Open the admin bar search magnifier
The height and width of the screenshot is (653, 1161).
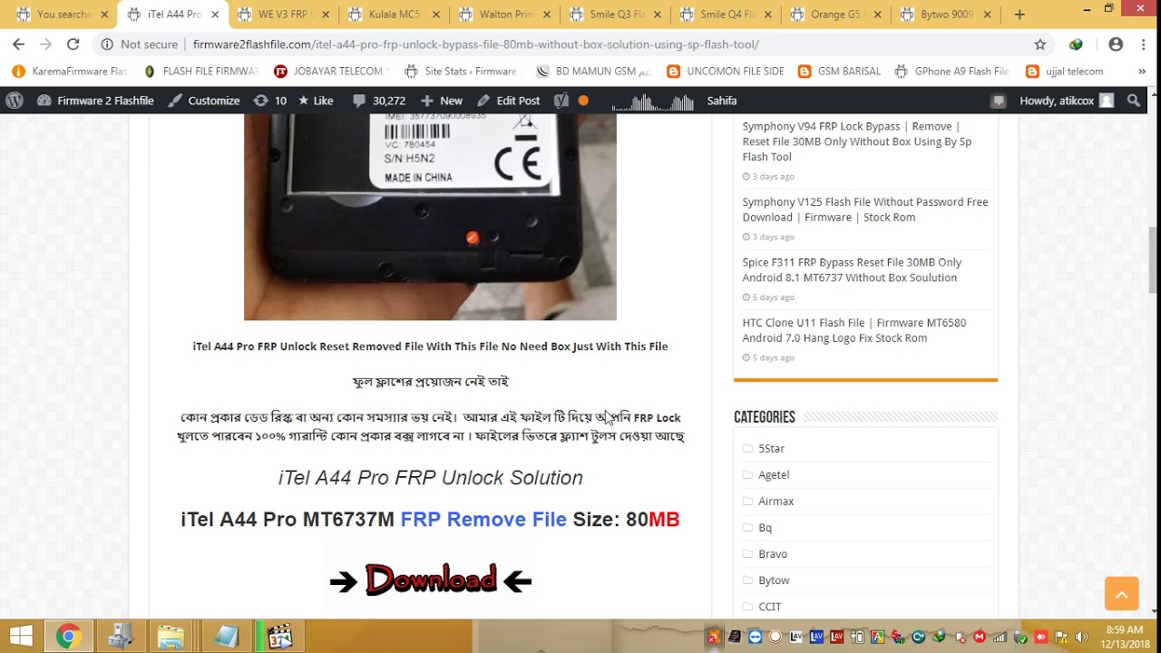(1134, 101)
